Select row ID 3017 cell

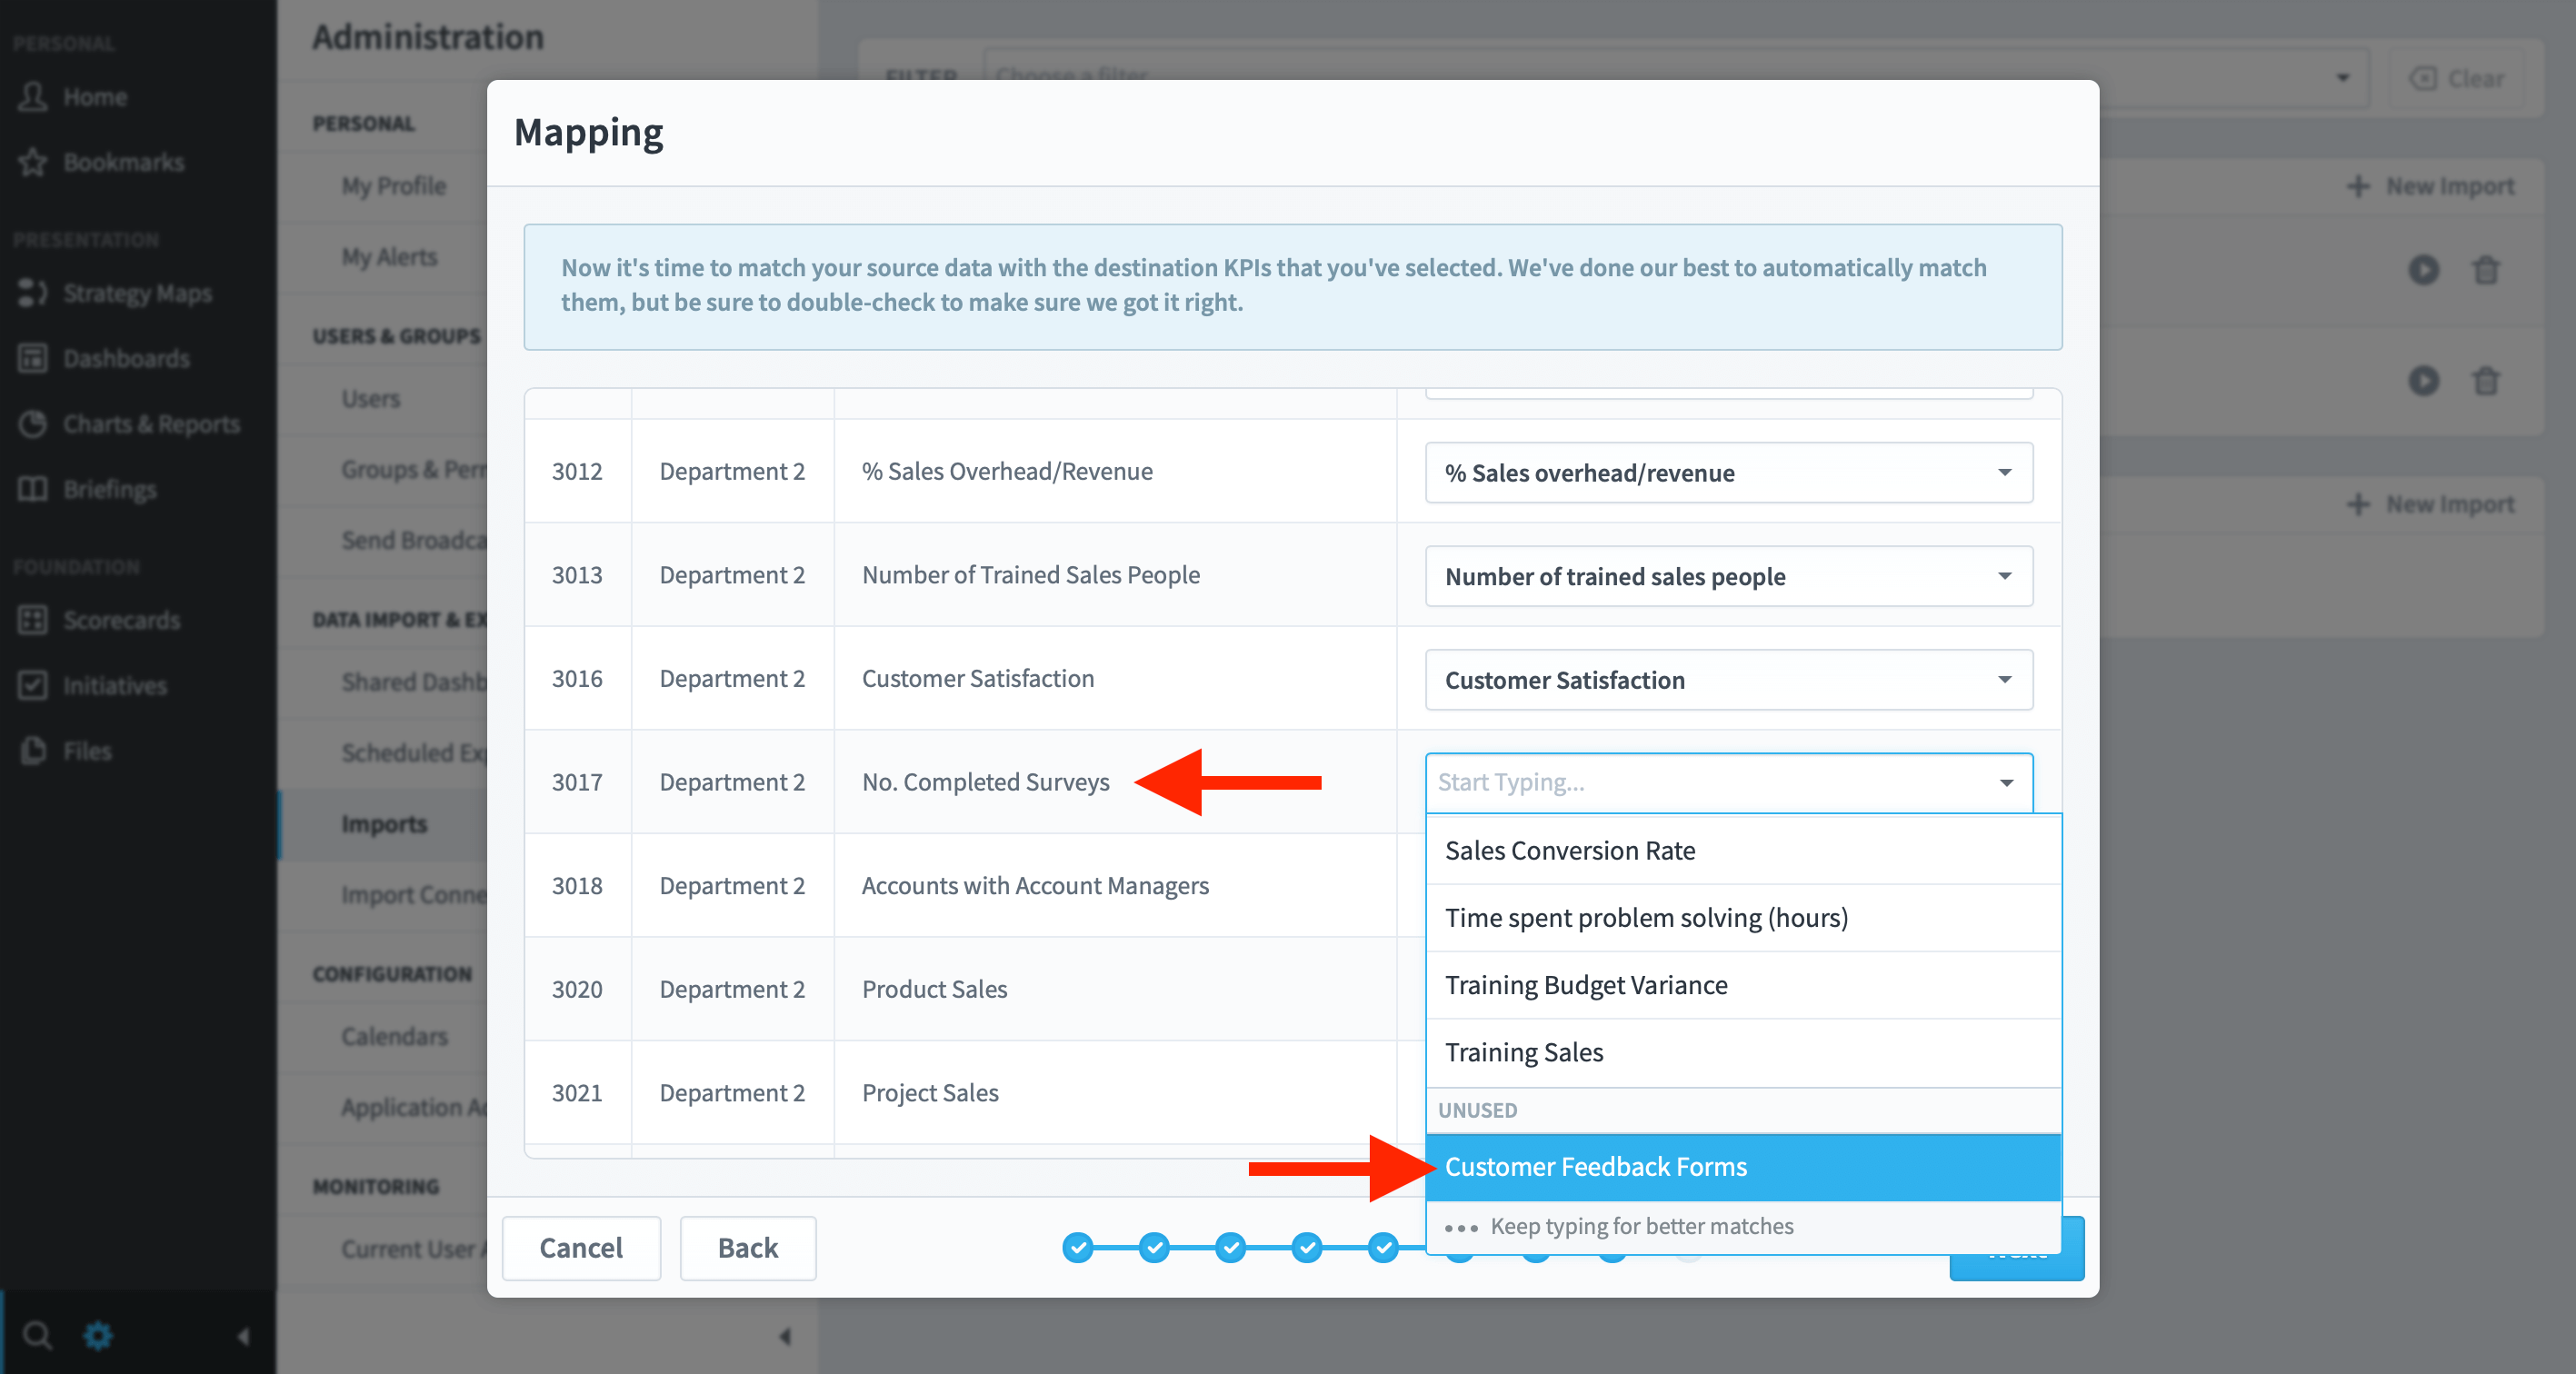point(577,782)
